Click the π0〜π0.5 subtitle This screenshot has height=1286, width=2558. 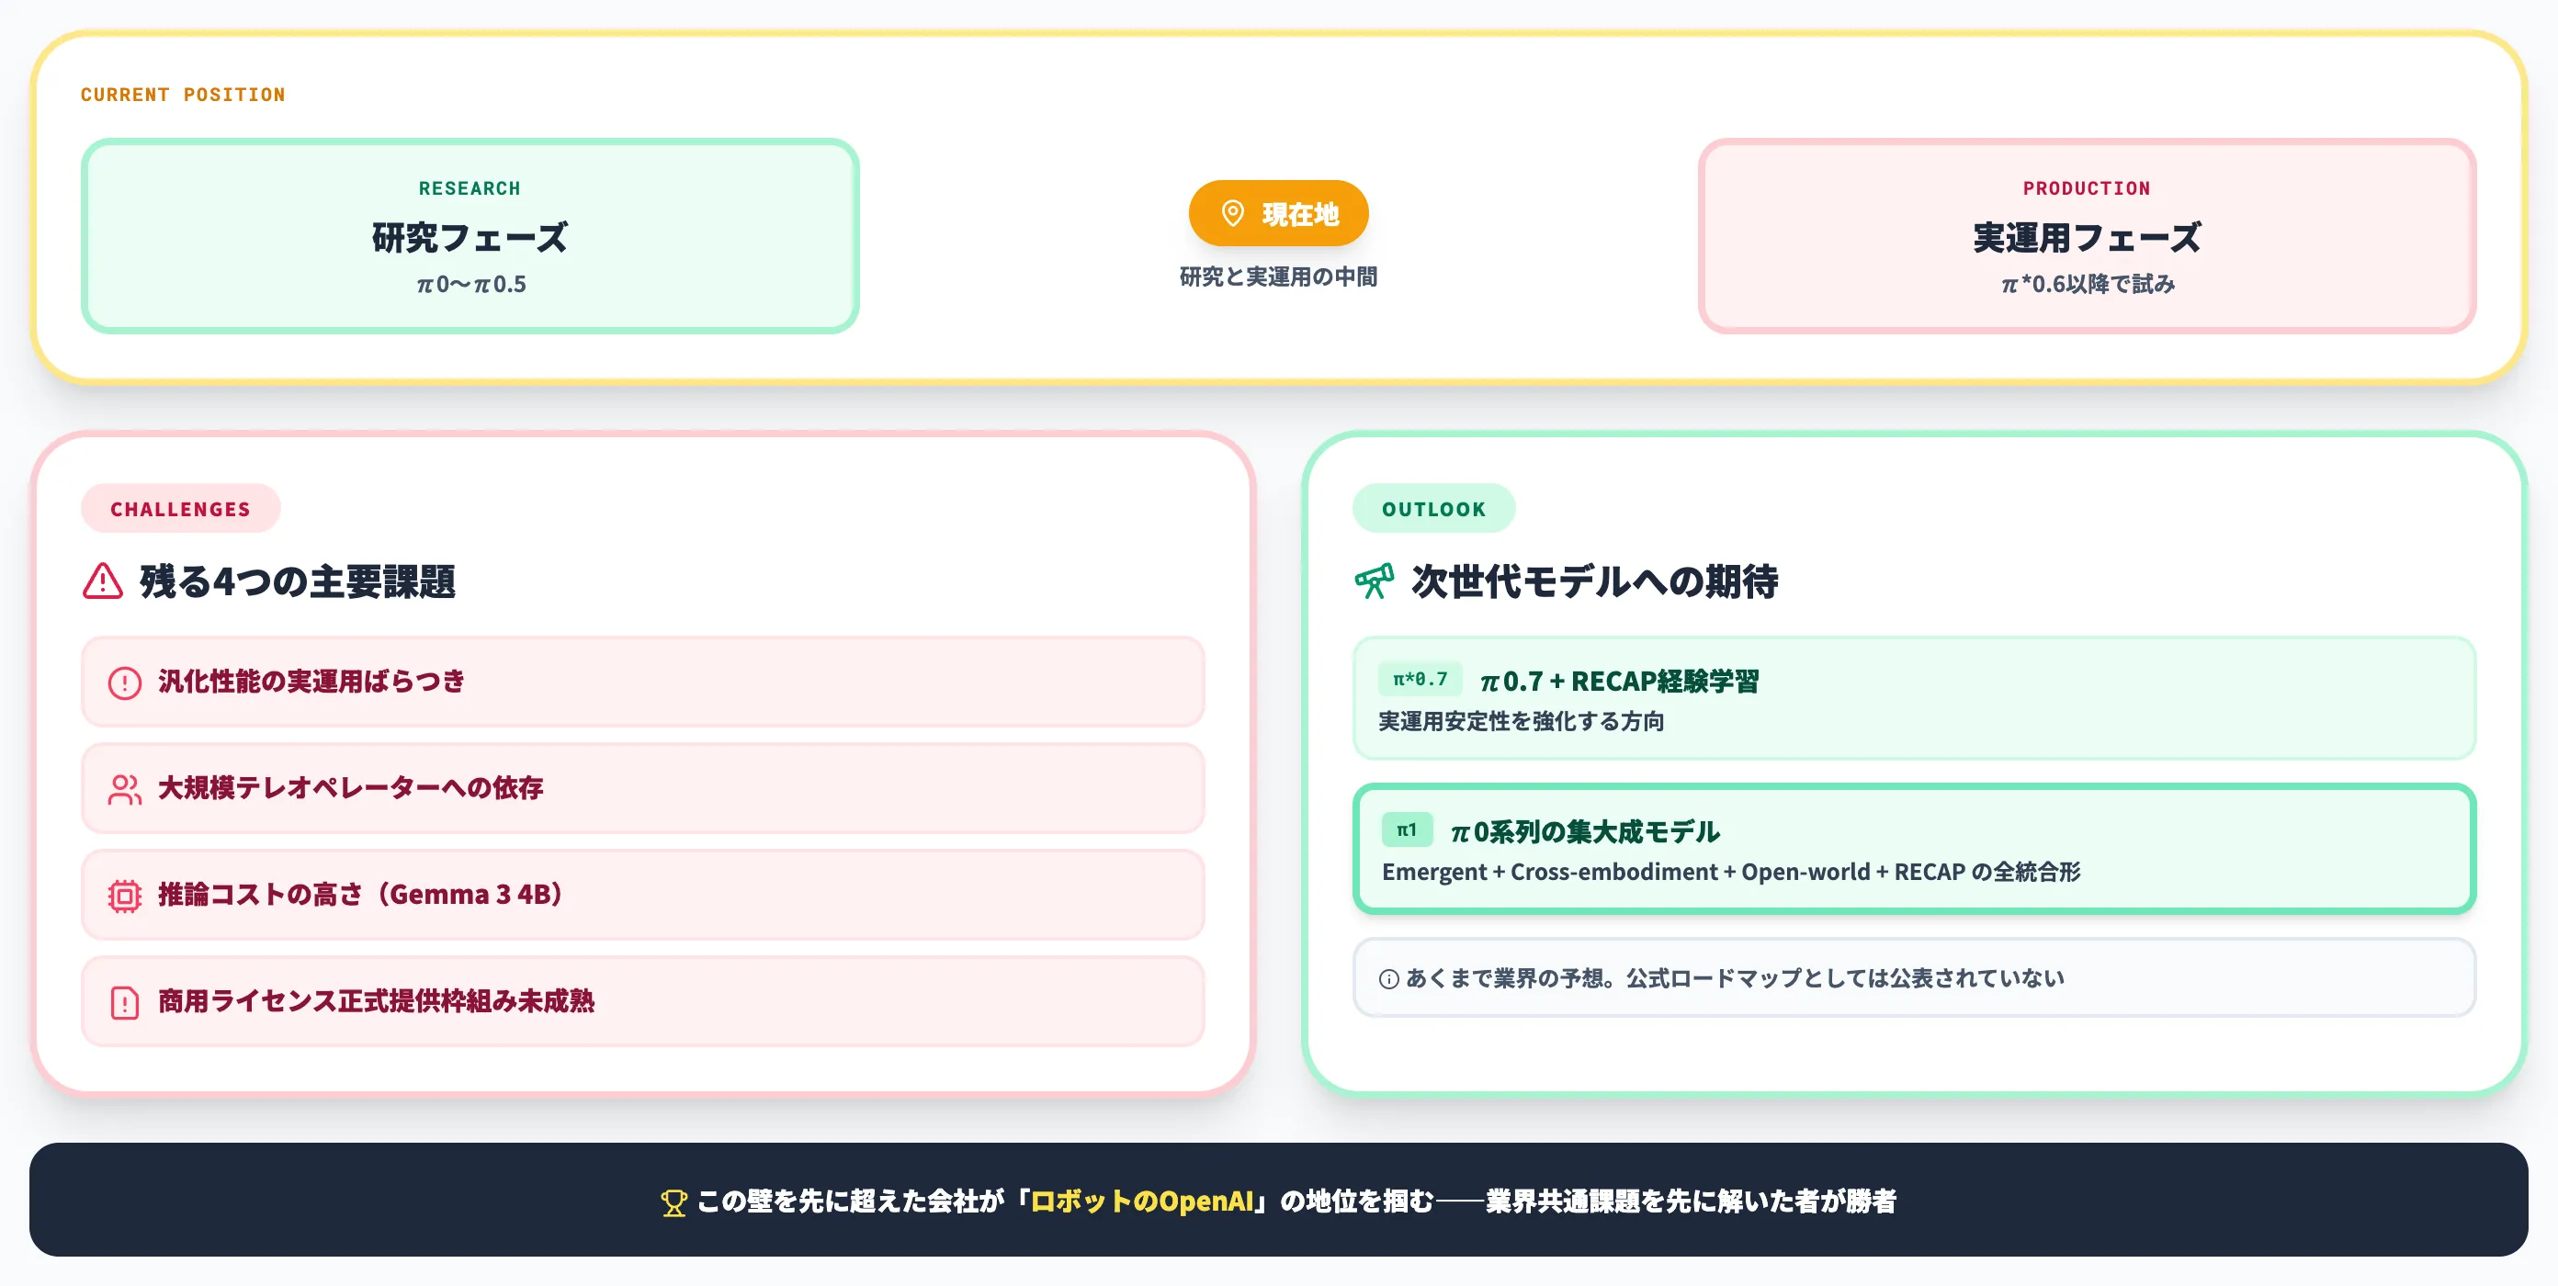pos(470,284)
